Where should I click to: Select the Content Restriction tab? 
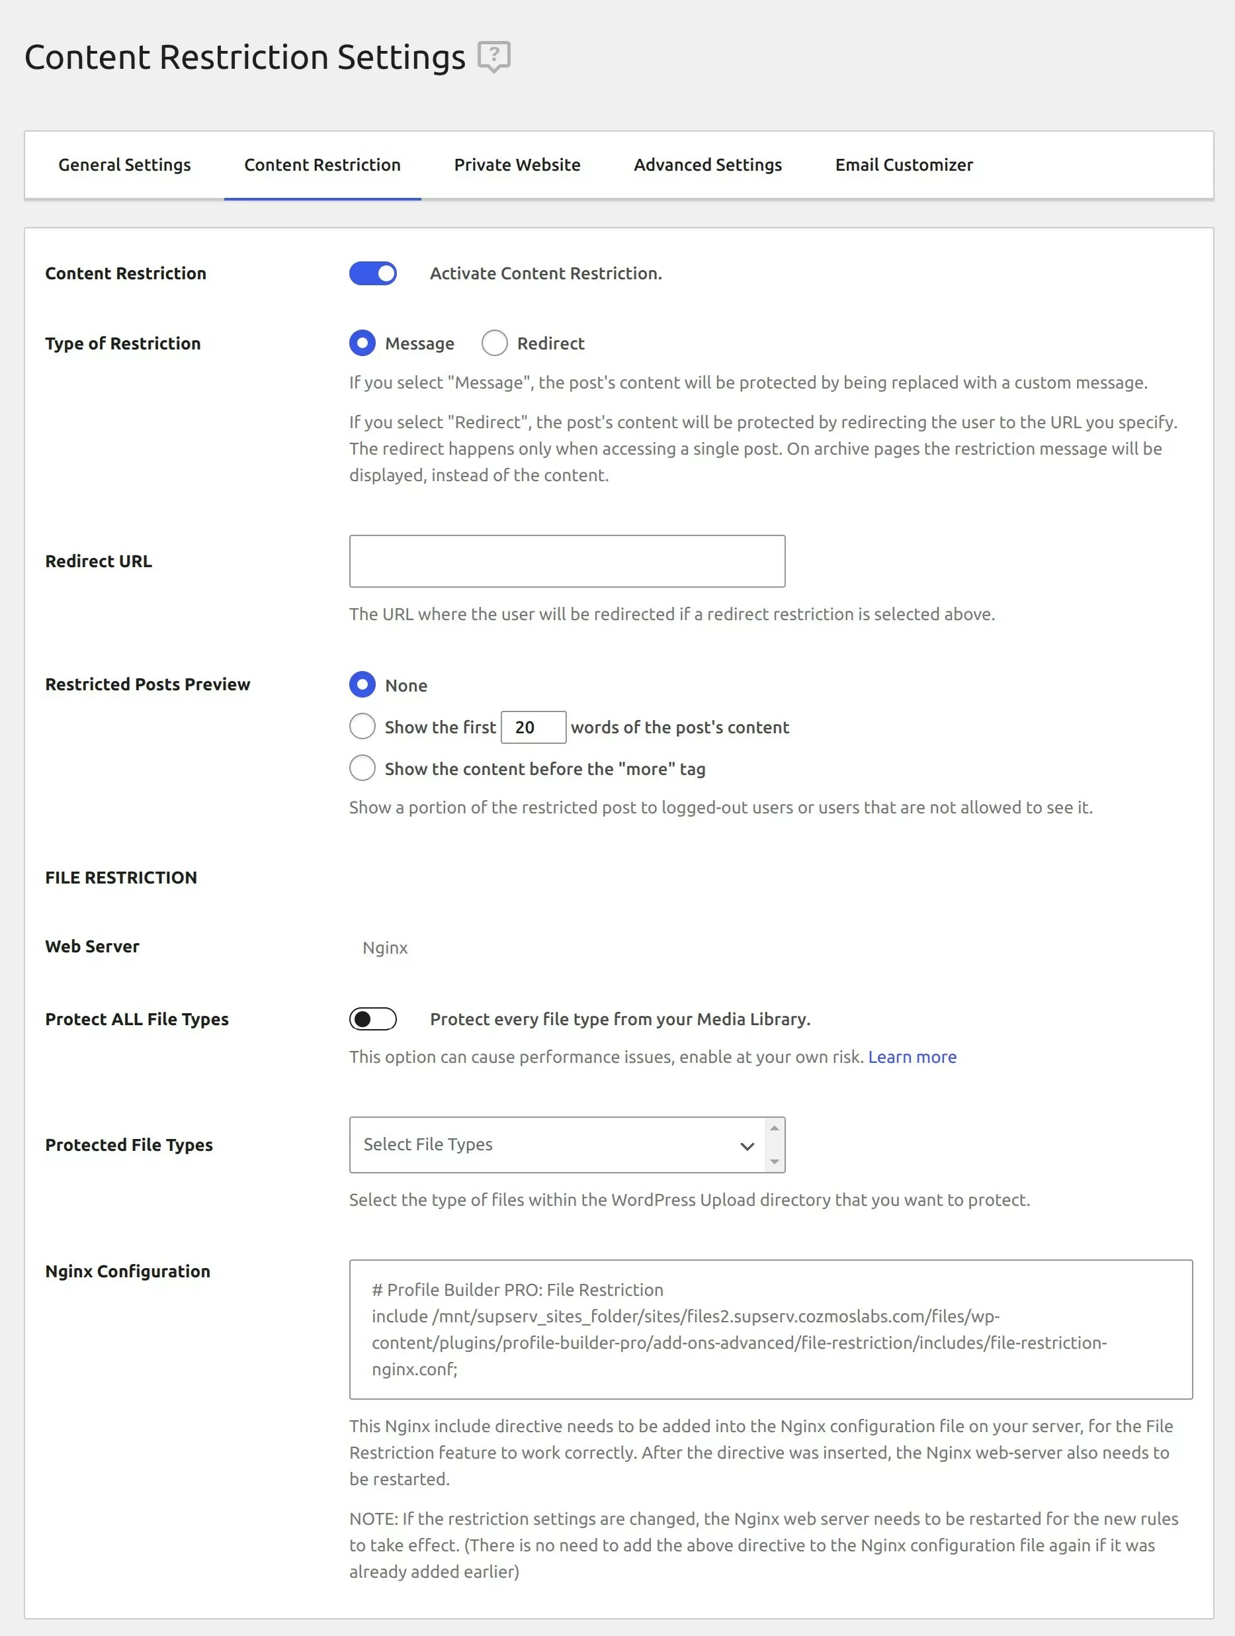point(322,165)
